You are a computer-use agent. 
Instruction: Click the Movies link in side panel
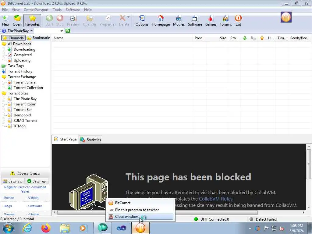pos(9,198)
